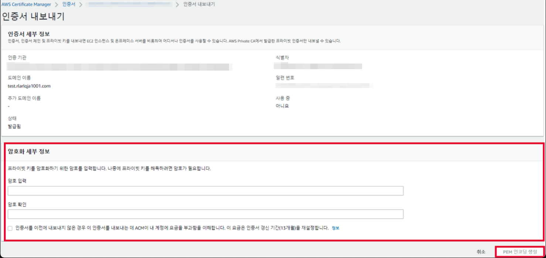This screenshot has height=258, width=546.
Task: Focus the 암호 확인 confirmation field
Action: pos(205,214)
